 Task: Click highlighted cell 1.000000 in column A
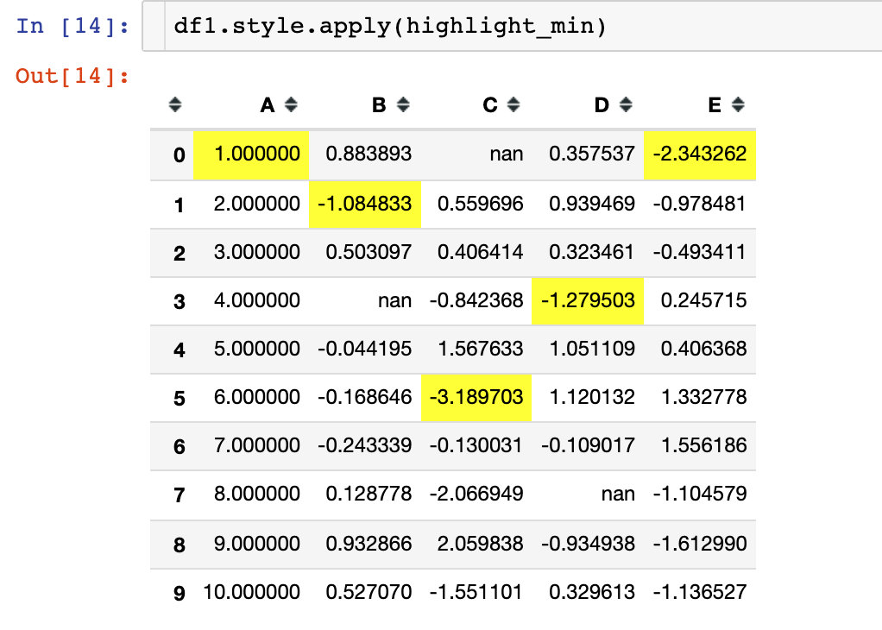click(251, 154)
